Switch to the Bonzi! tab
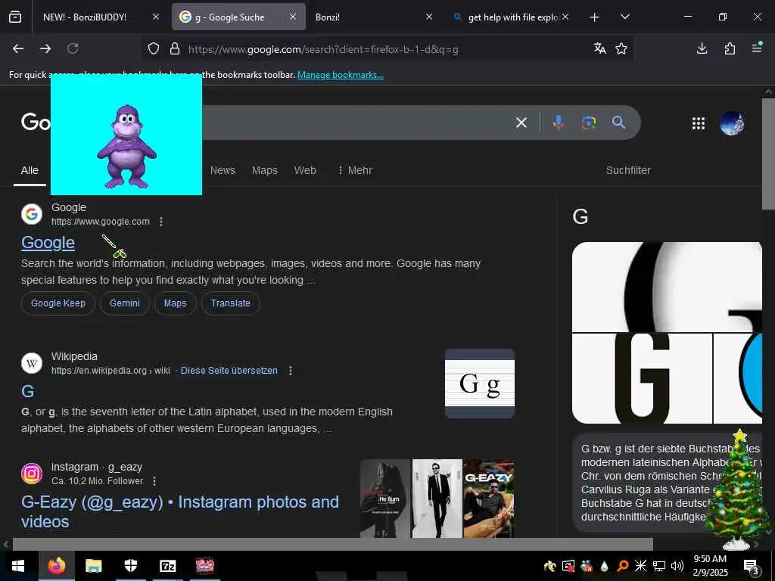This screenshot has height=581, width=775. tap(327, 17)
